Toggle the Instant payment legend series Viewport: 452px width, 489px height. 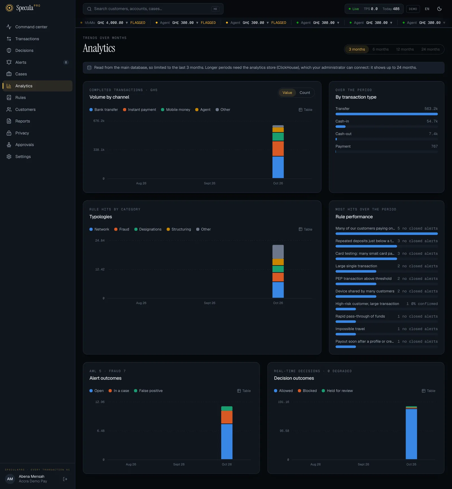(x=139, y=110)
